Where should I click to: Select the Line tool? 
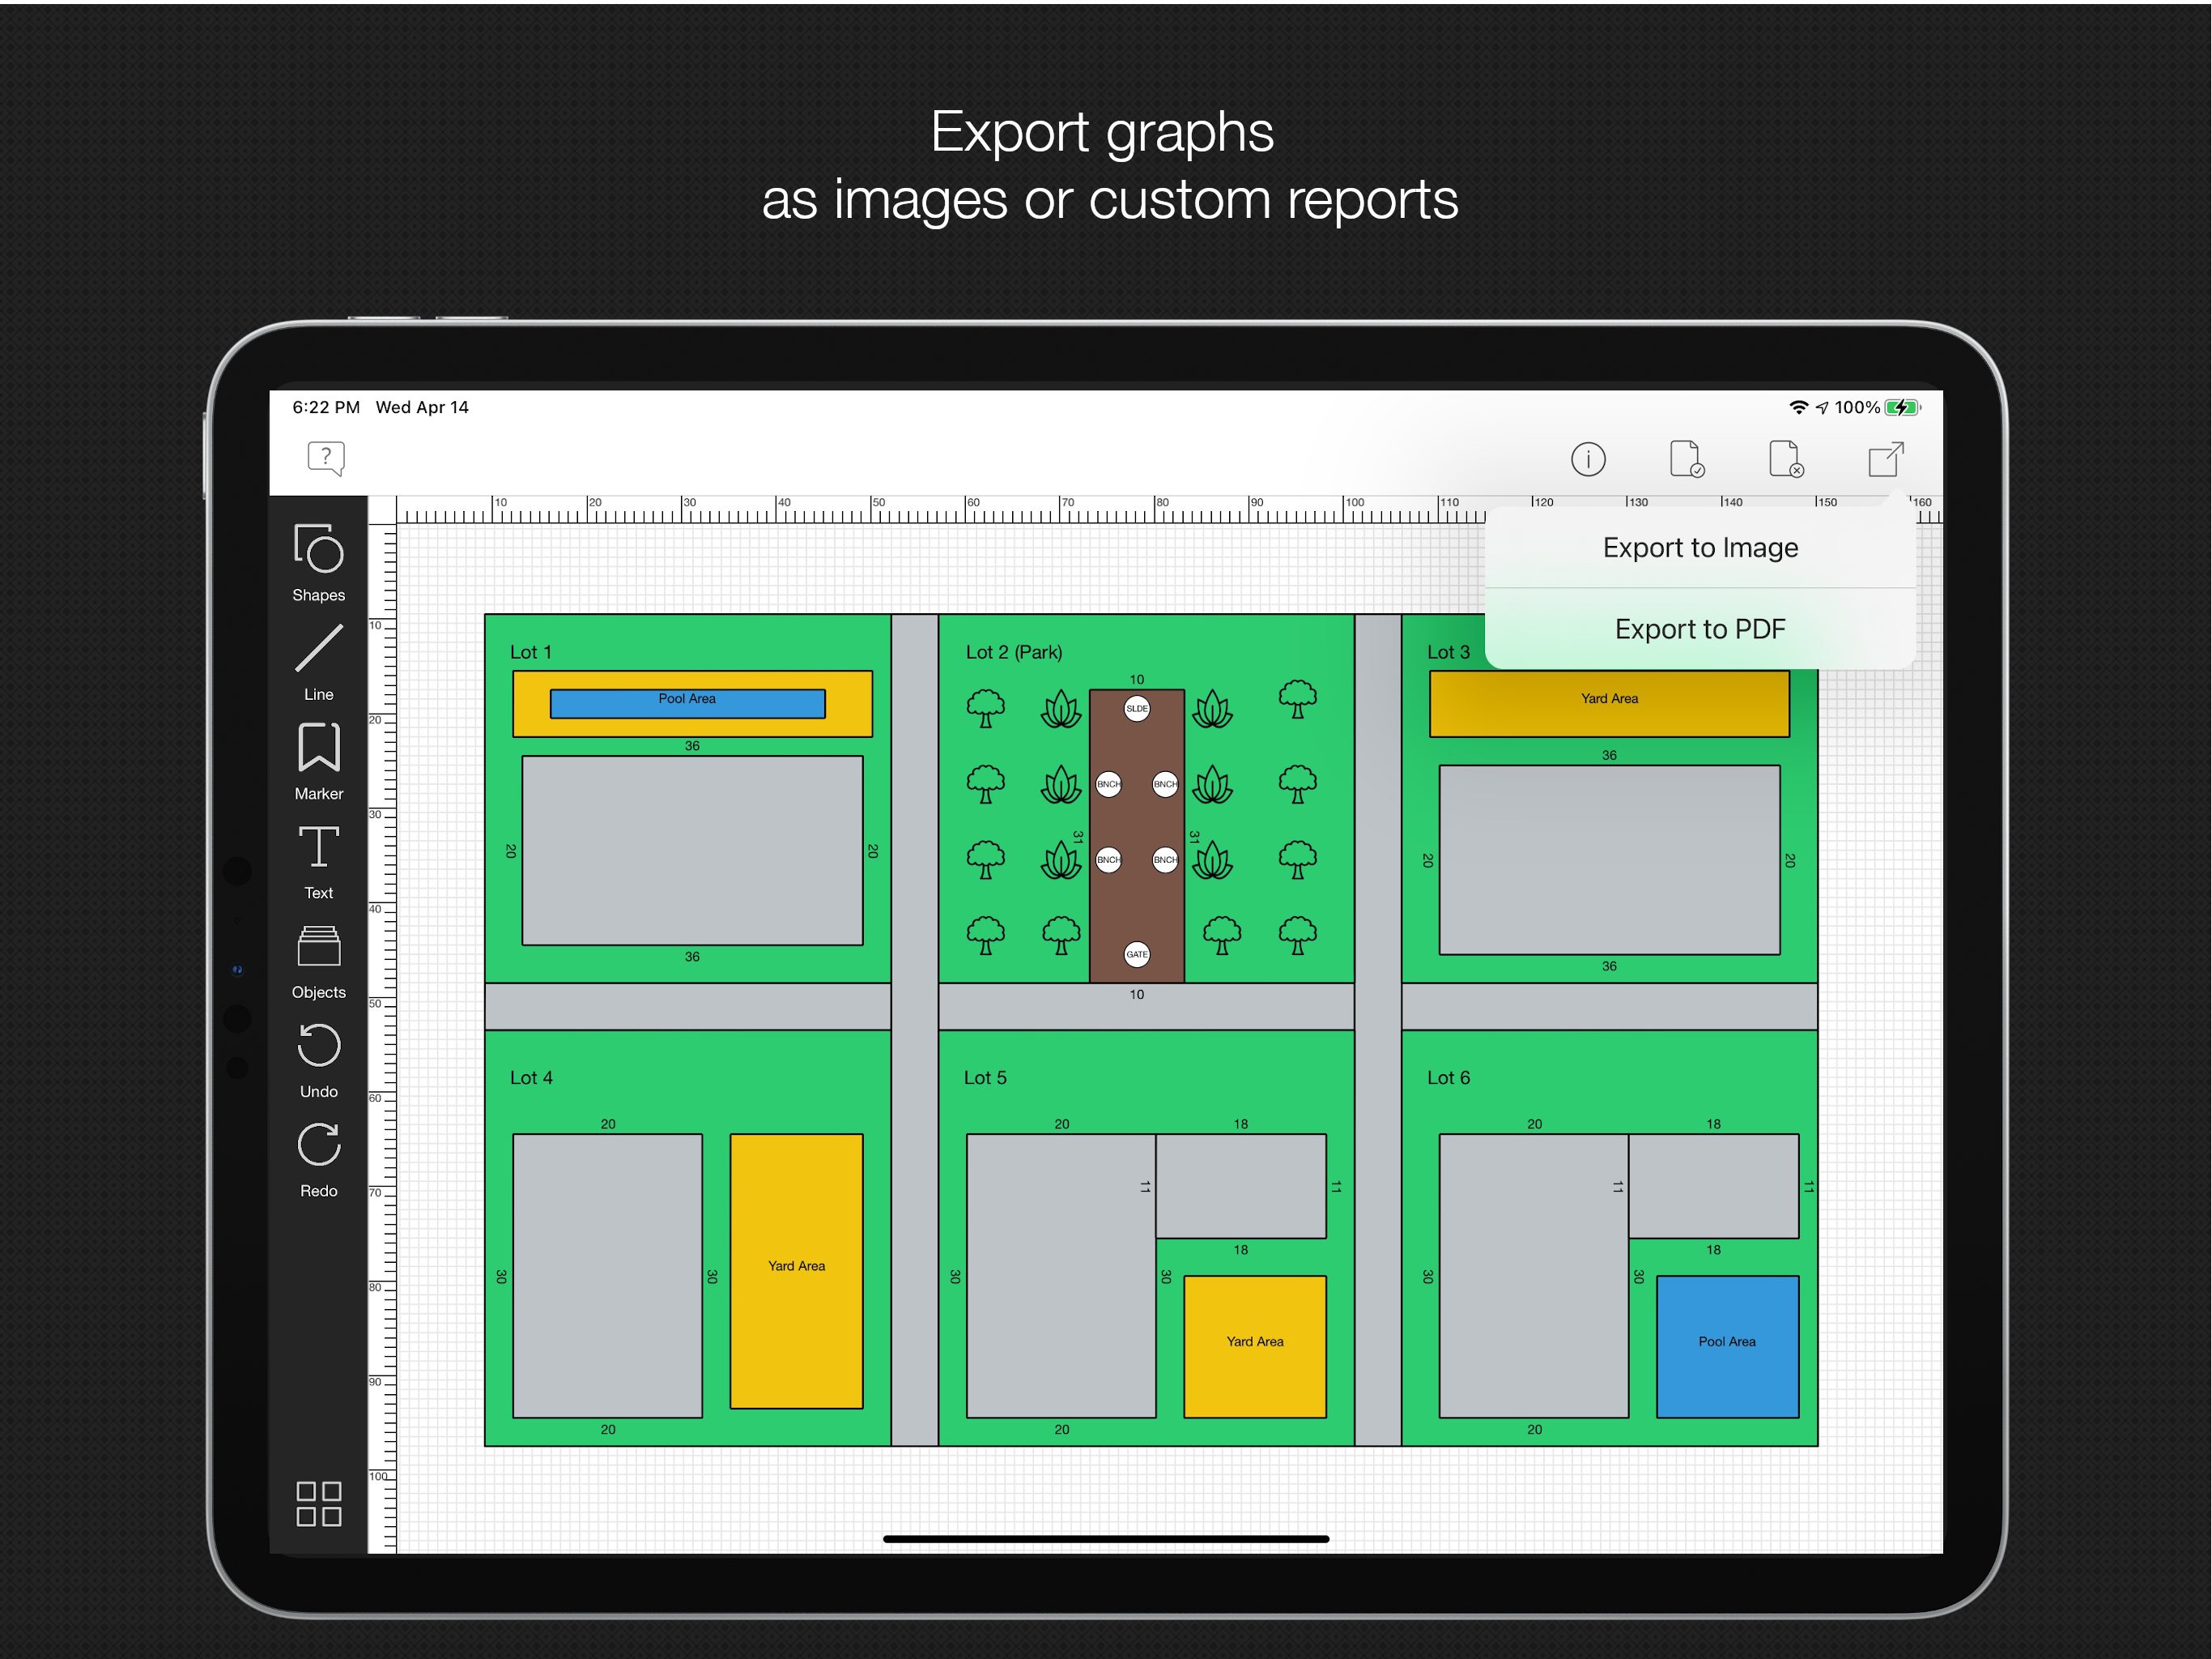click(318, 663)
